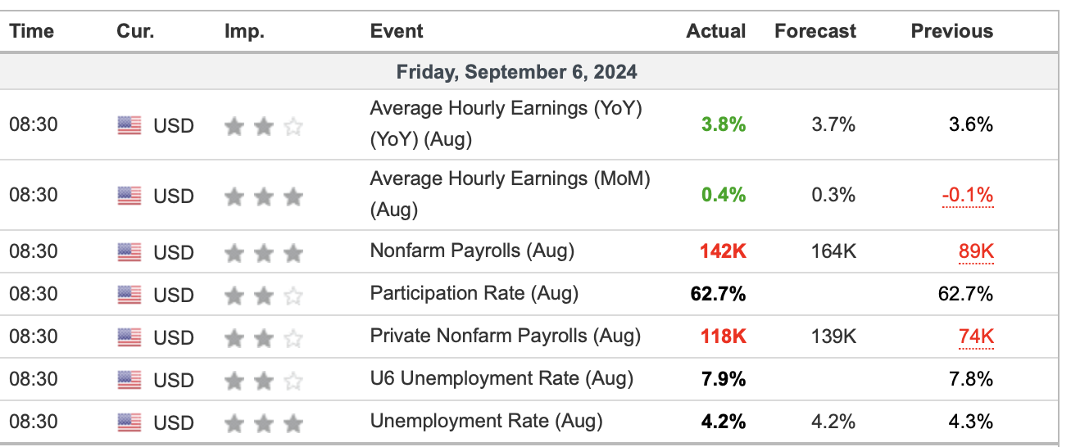This screenshot has height=447, width=1080.
Task: Open the U6 Unemployment Rate (Aug) event
Action: [x=501, y=378]
